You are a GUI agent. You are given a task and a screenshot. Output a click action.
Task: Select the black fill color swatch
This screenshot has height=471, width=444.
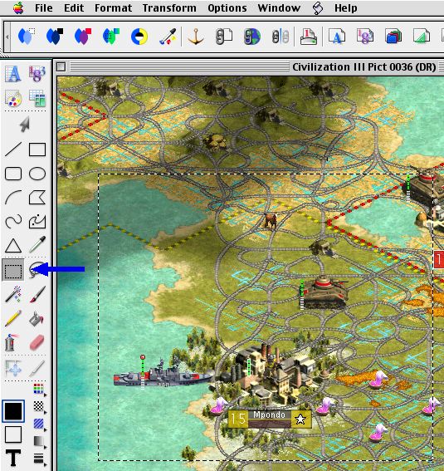pyautogui.click(x=13, y=411)
